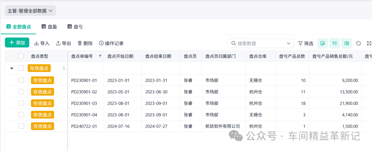
Task: Open 操作记录 log
Action: (x=111, y=43)
